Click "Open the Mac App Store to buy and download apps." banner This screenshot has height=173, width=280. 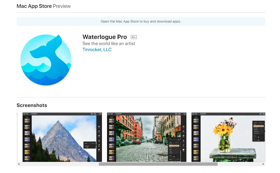(x=141, y=21)
